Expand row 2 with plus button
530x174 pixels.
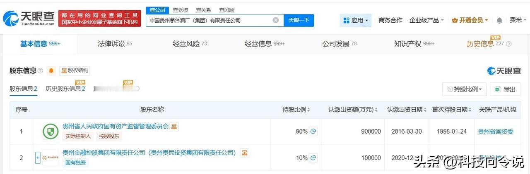coord(38,158)
